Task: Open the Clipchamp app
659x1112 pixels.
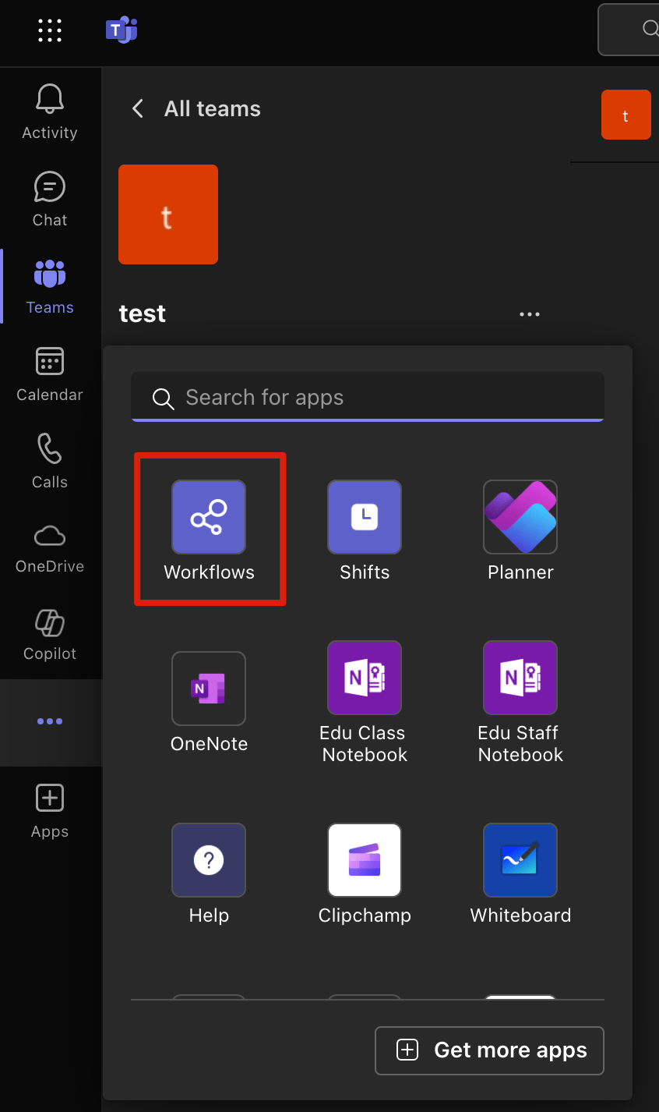Action: pyautogui.click(x=365, y=873)
